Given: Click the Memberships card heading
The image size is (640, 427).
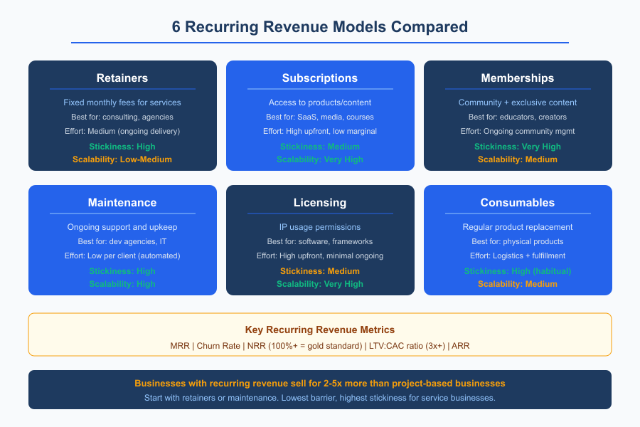Looking at the screenshot, I should coord(517,78).
